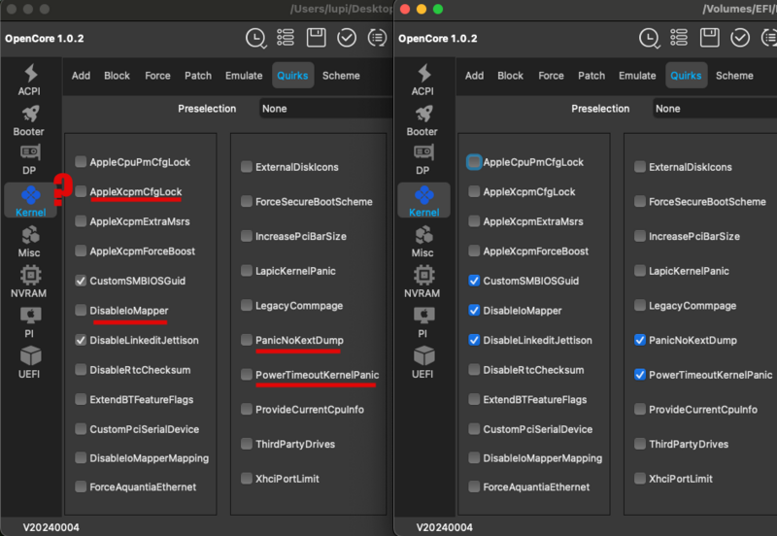Viewport: 777px width, 536px height.
Task: Enable DisableIoMapper in left window
Action: [x=81, y=311]
